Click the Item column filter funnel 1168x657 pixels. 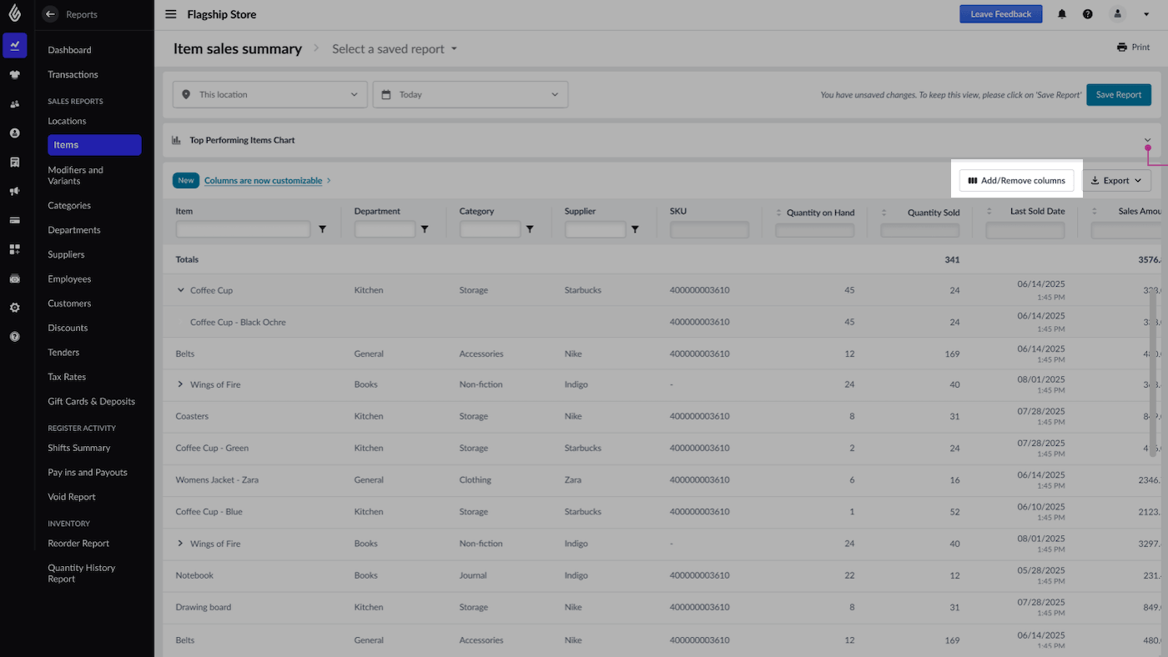pos(323,229)
